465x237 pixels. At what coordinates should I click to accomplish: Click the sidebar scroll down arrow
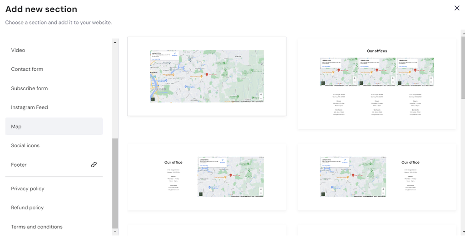click(x=115, y=232)
